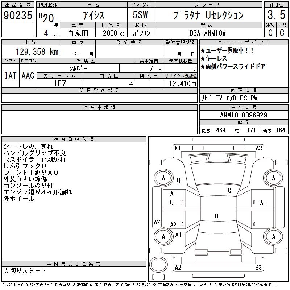290x290 pixels.
Task: Click the A3 mark on the front bumper
Action: click(x=259, y=148)
